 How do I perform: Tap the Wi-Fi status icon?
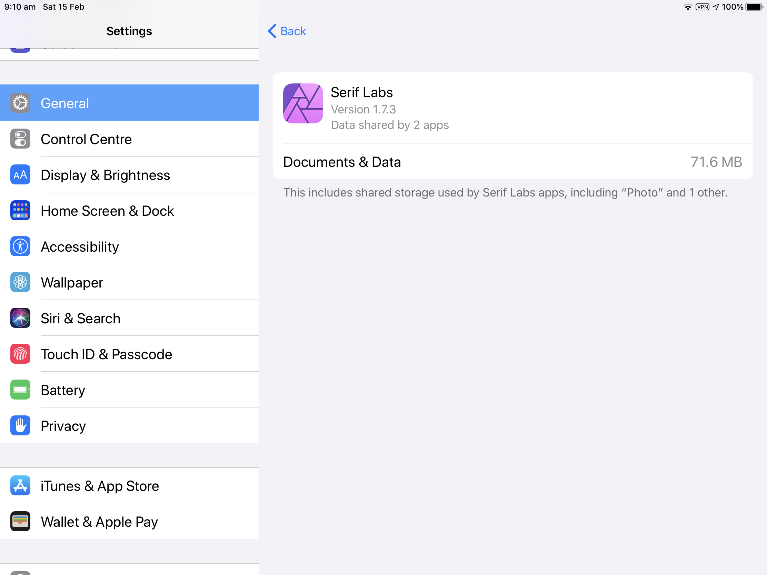688,7
